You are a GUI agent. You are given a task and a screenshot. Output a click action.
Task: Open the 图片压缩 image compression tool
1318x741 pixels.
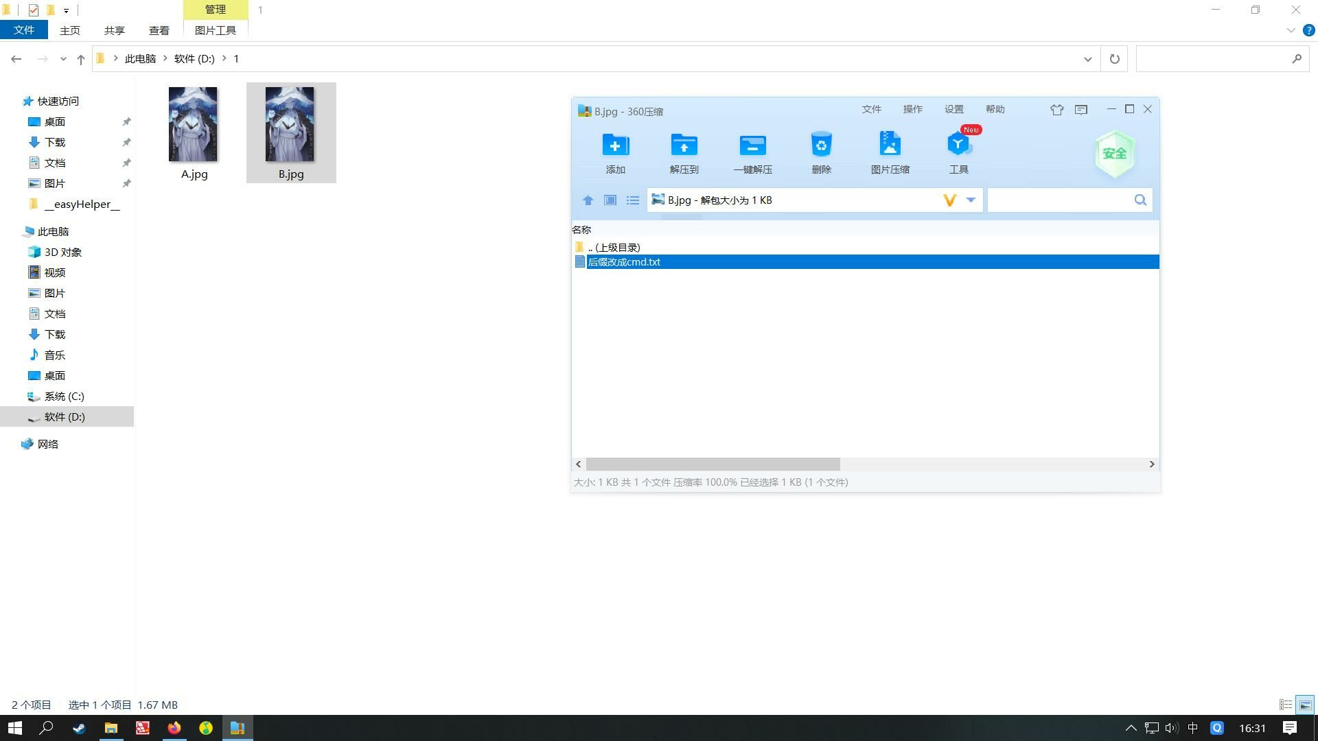pyautogui.click(x=890, y=145)
